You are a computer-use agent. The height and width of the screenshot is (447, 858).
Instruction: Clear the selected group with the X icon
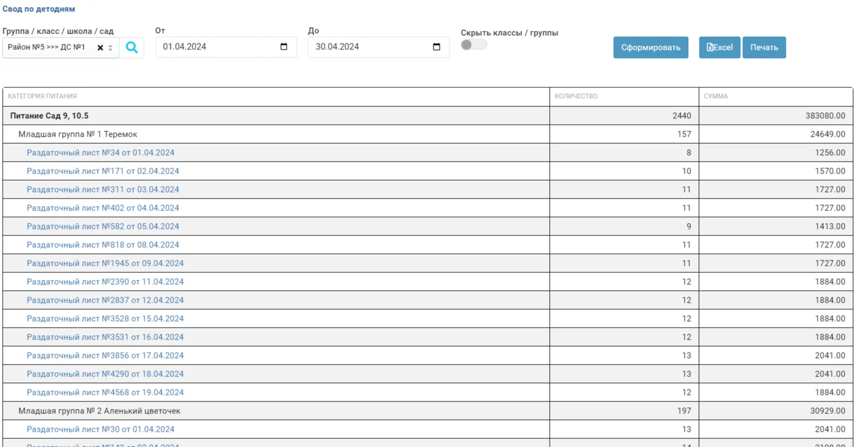[x=100, y=48]
